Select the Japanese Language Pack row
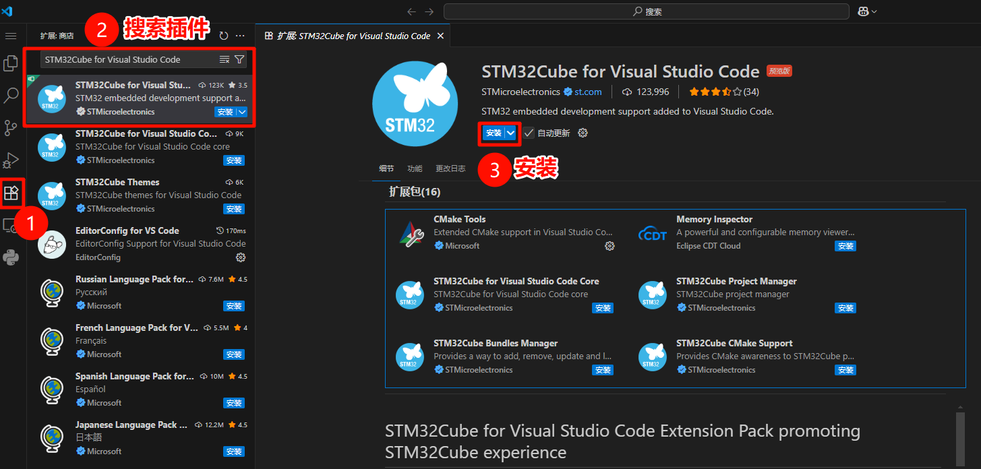 pos(141,438)
